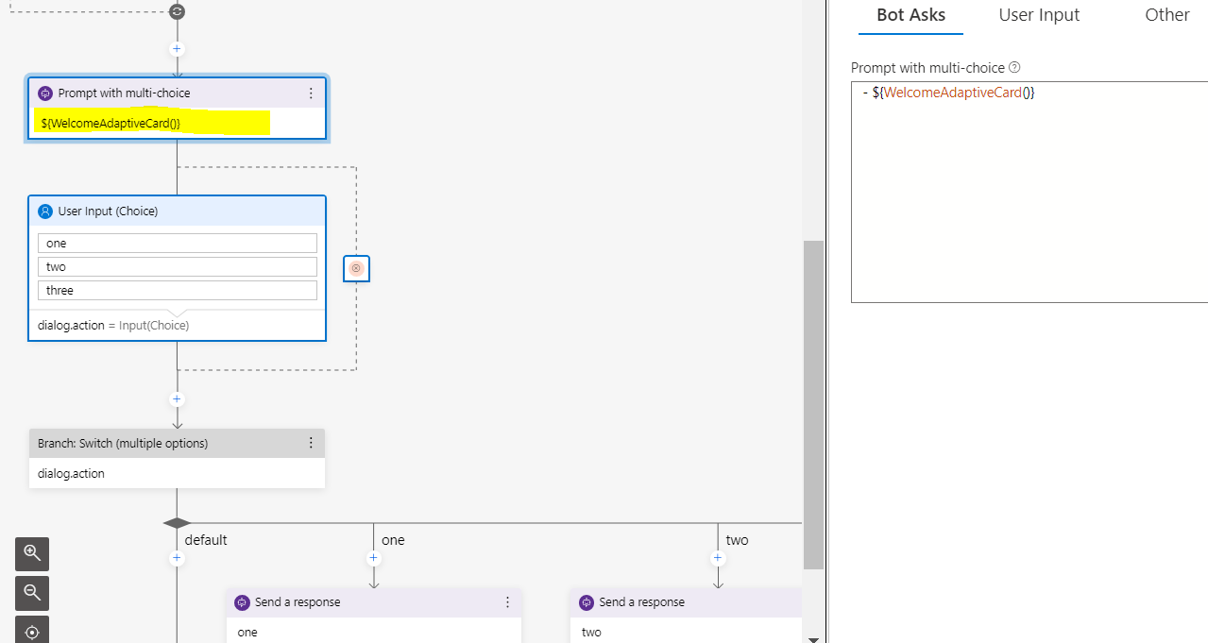Recenter the canvas view

(32, 630)
